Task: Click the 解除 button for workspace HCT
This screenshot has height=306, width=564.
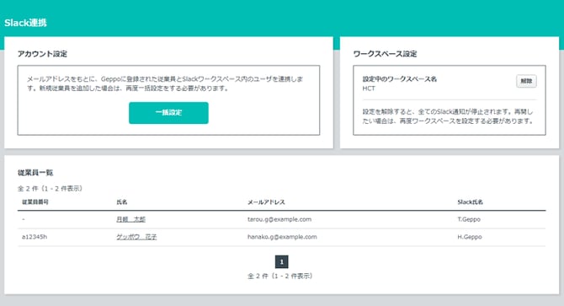Action: point(526,81)
